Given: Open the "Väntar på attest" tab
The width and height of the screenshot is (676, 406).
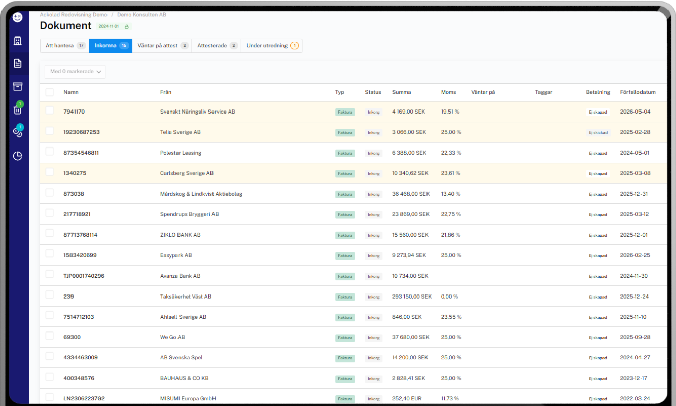Looking at the screenshot, I should [162, 46].
